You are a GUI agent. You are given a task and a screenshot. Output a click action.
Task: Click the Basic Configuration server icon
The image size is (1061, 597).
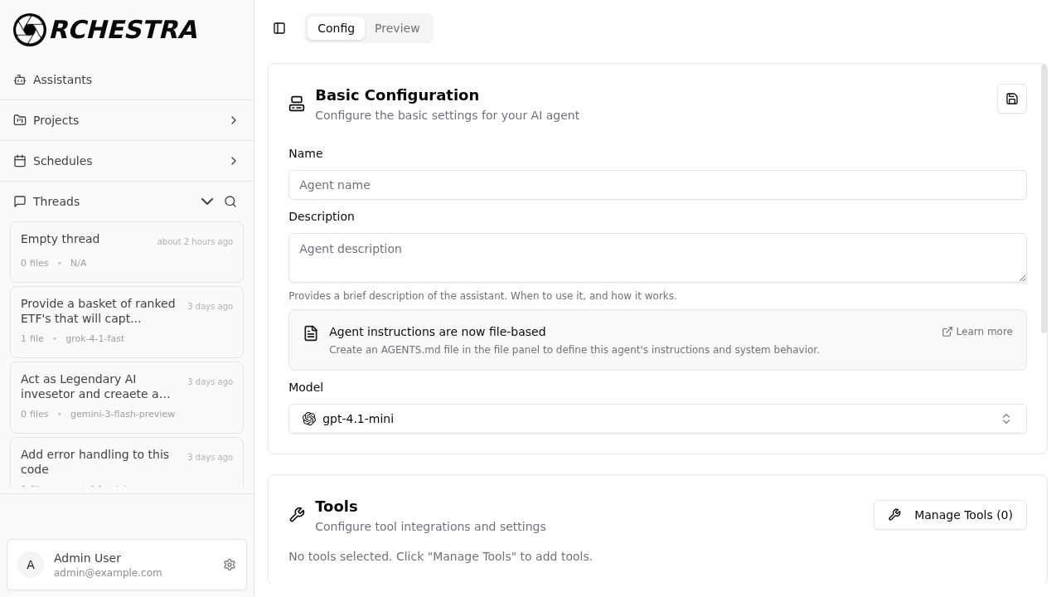coord(297,104)
